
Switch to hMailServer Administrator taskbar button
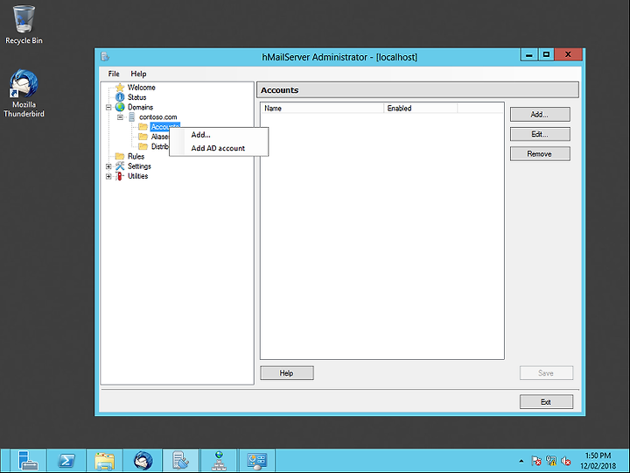pyautogui.click(x=181, y=461)
